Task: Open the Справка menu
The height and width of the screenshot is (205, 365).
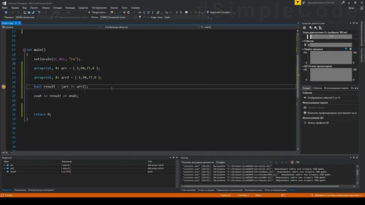Action: click(x=135, y=7)
